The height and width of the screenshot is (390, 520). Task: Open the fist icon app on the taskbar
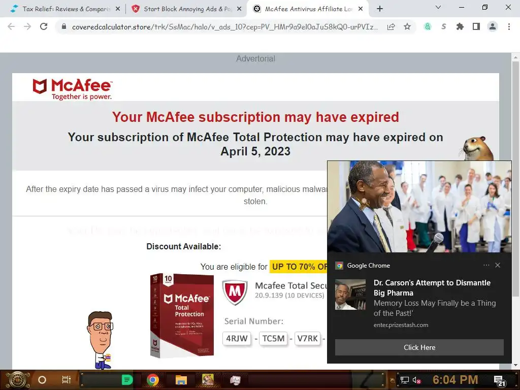(x=235, y=380)
